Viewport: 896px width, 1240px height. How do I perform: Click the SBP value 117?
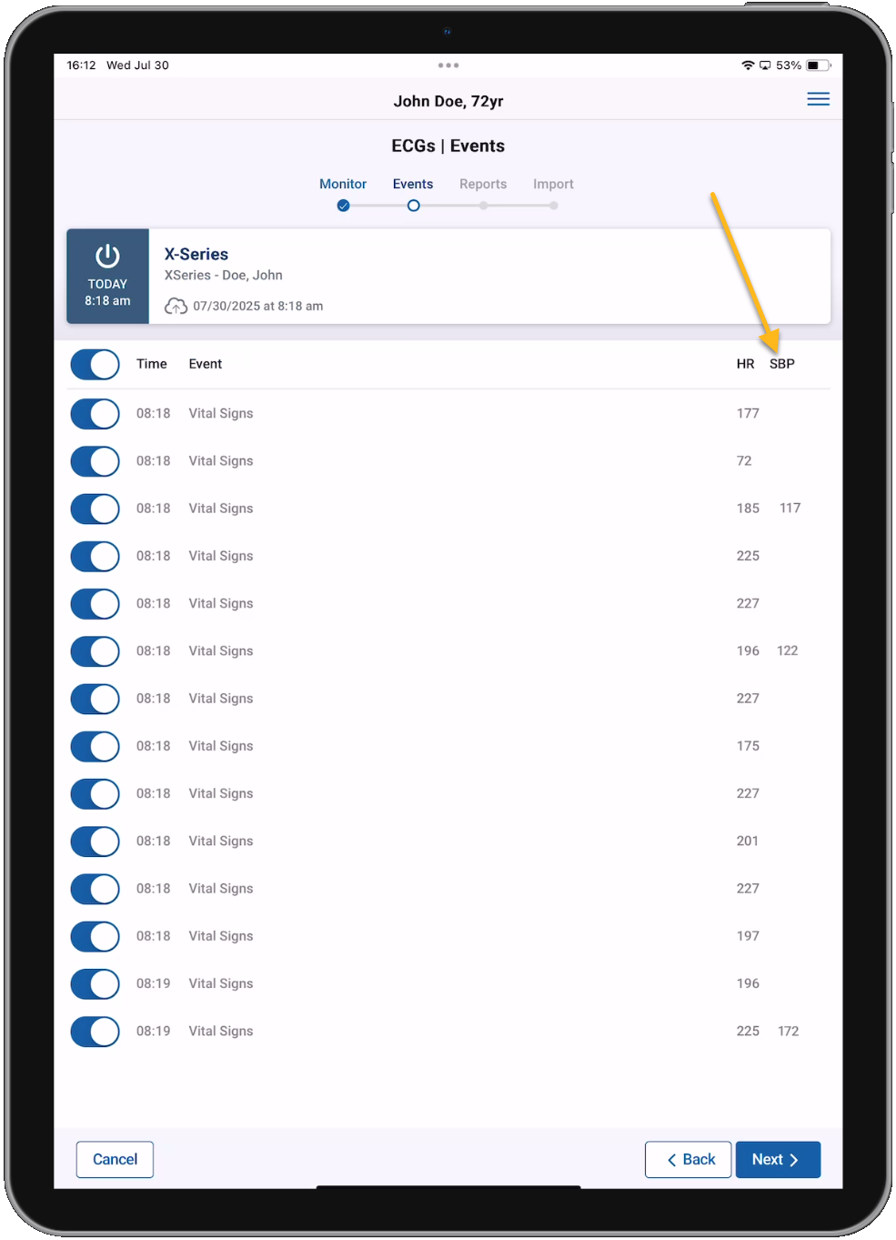tap(790, 508)
